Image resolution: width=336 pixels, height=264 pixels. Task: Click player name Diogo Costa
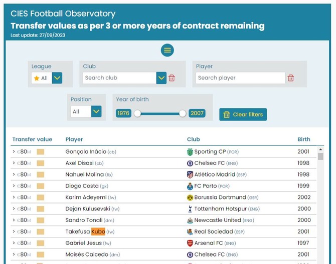(82, 186)
